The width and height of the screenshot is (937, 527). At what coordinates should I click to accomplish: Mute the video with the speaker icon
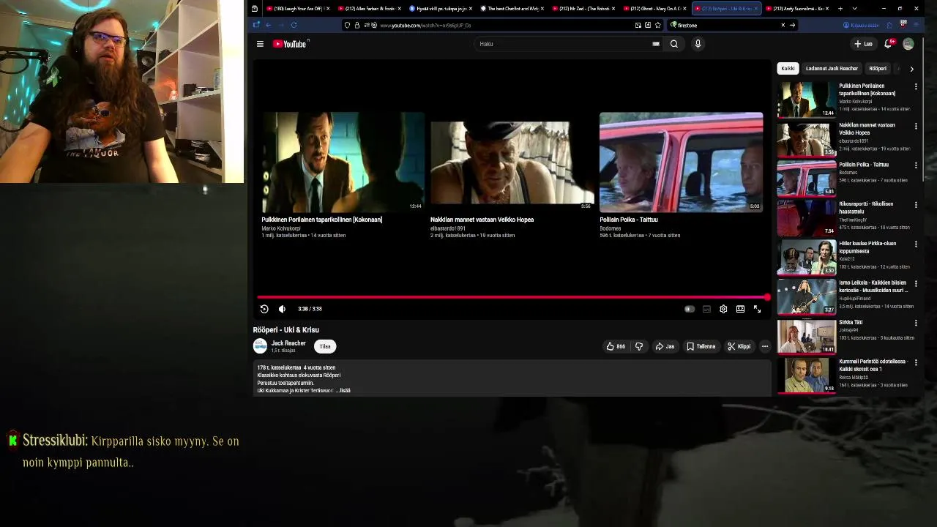click(282, 309)
